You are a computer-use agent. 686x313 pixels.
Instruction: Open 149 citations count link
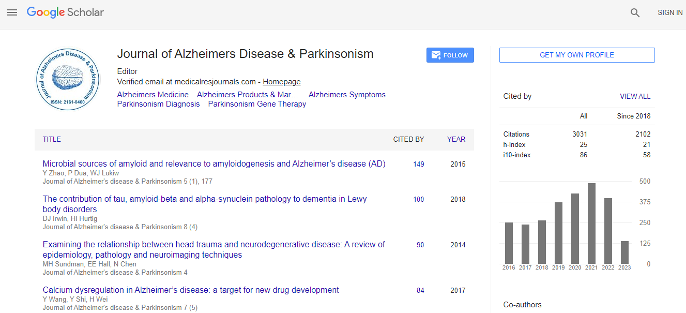pos(419,165)
